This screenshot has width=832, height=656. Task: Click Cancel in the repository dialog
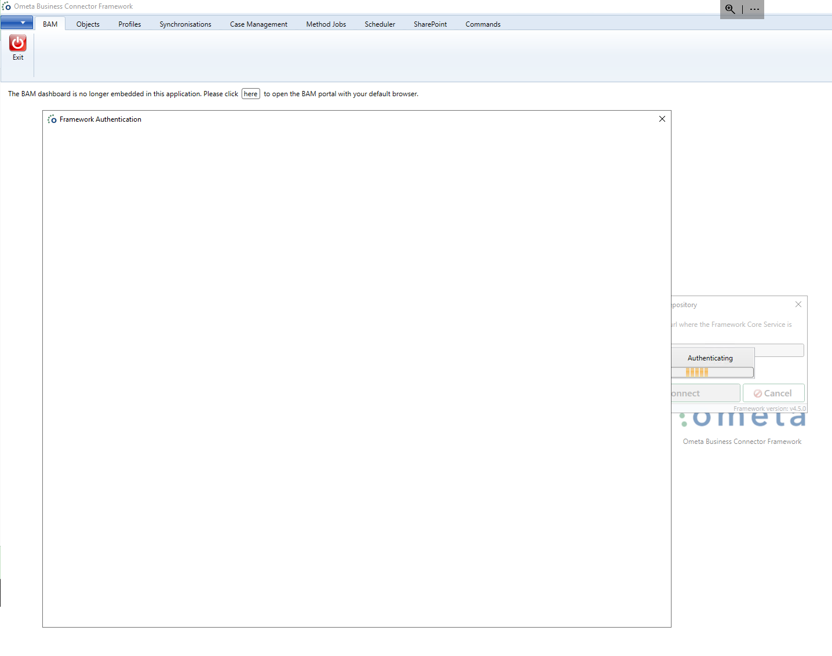[773, 393]
